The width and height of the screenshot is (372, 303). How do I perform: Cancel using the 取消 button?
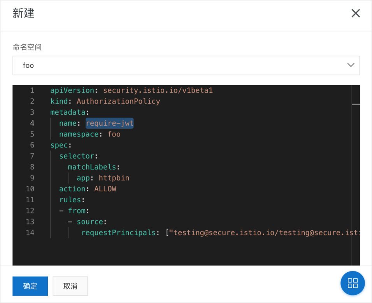click(70, 286)
